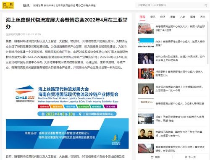Click the green 生鲜供应链 tag in banner
210x160 pixels.
[84, 107]
